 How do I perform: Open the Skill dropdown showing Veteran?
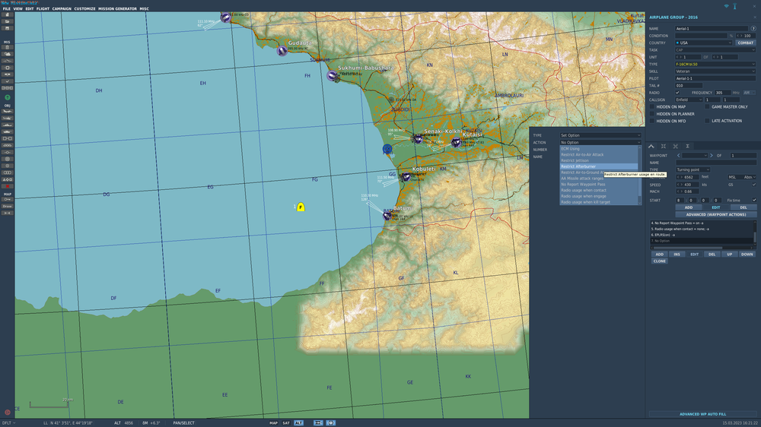715,71
